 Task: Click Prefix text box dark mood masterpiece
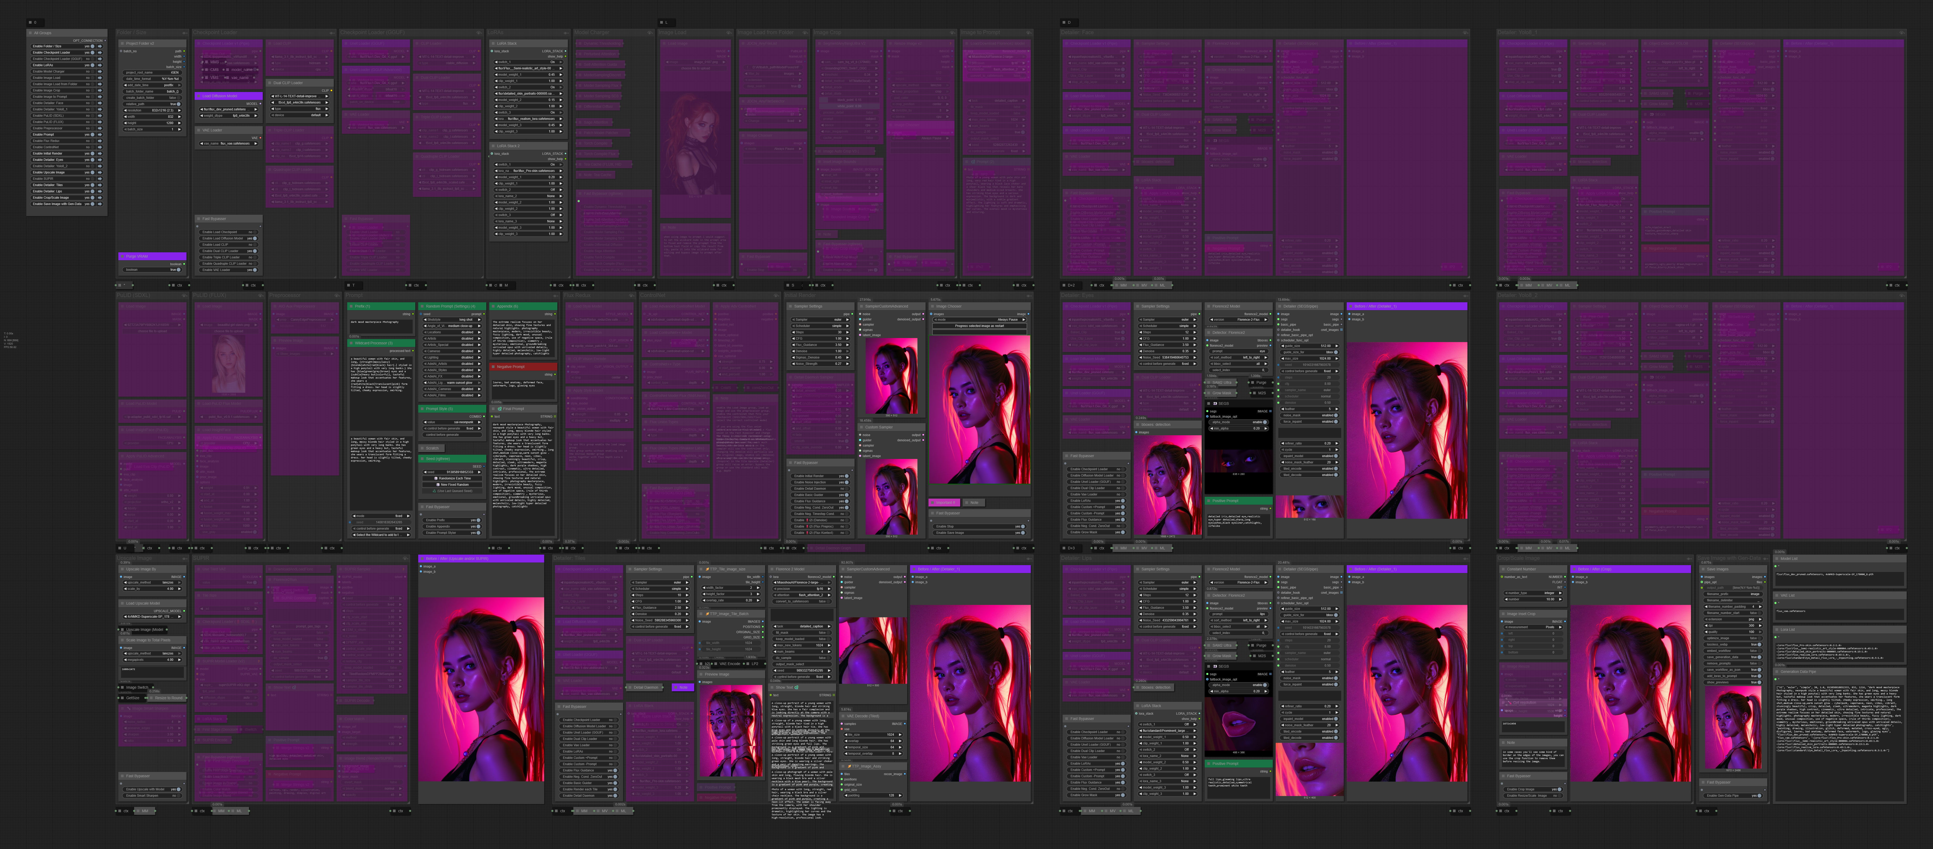(381, 327)
